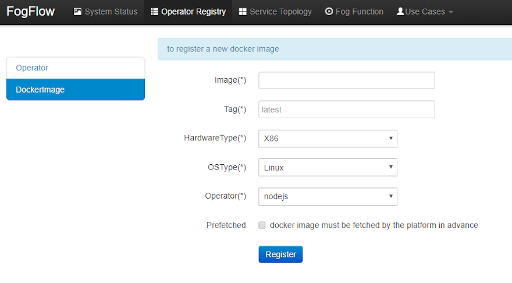Click the Fog Function circle icon
This screenshot has height=283, width=512.
329,12
